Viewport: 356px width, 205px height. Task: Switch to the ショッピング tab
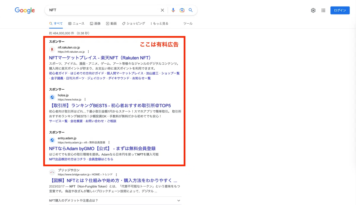(133, 23)
